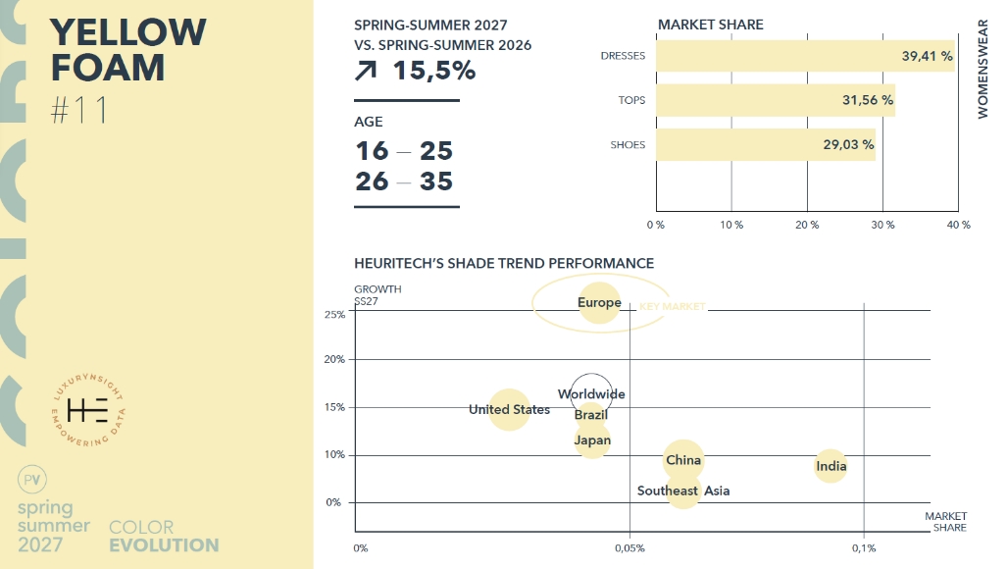Viewport: 1007px width, 569px height.
Task: Select the India bubble
Action: click(x=831, y=466)
